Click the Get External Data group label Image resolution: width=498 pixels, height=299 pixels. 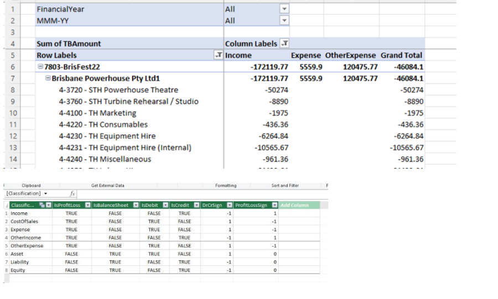coord(108,185)
